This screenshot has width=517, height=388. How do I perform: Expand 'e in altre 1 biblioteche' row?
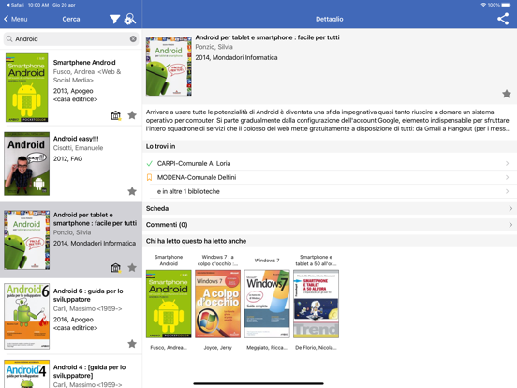(x=330, y=191)
